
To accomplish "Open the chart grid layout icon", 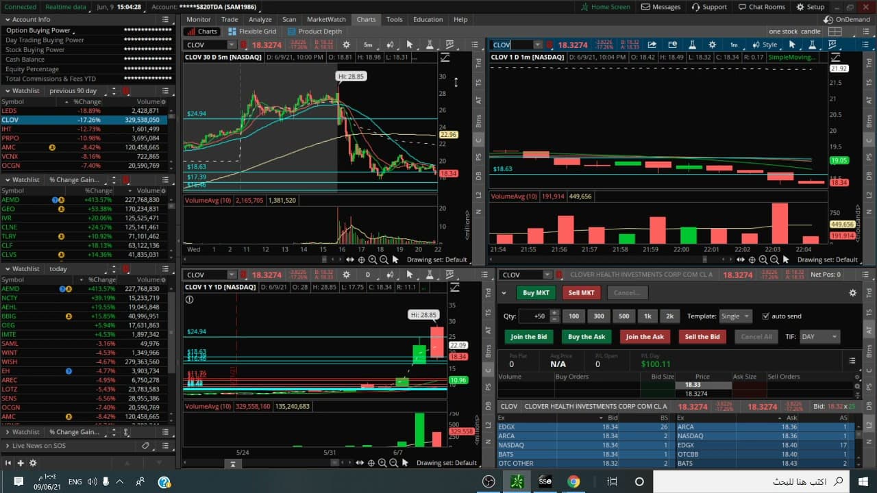I will 834,31.
